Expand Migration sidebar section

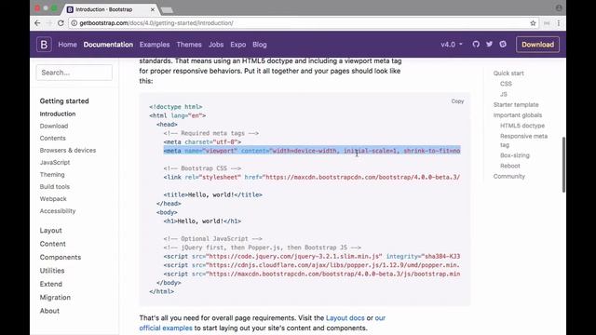point(55,298)
